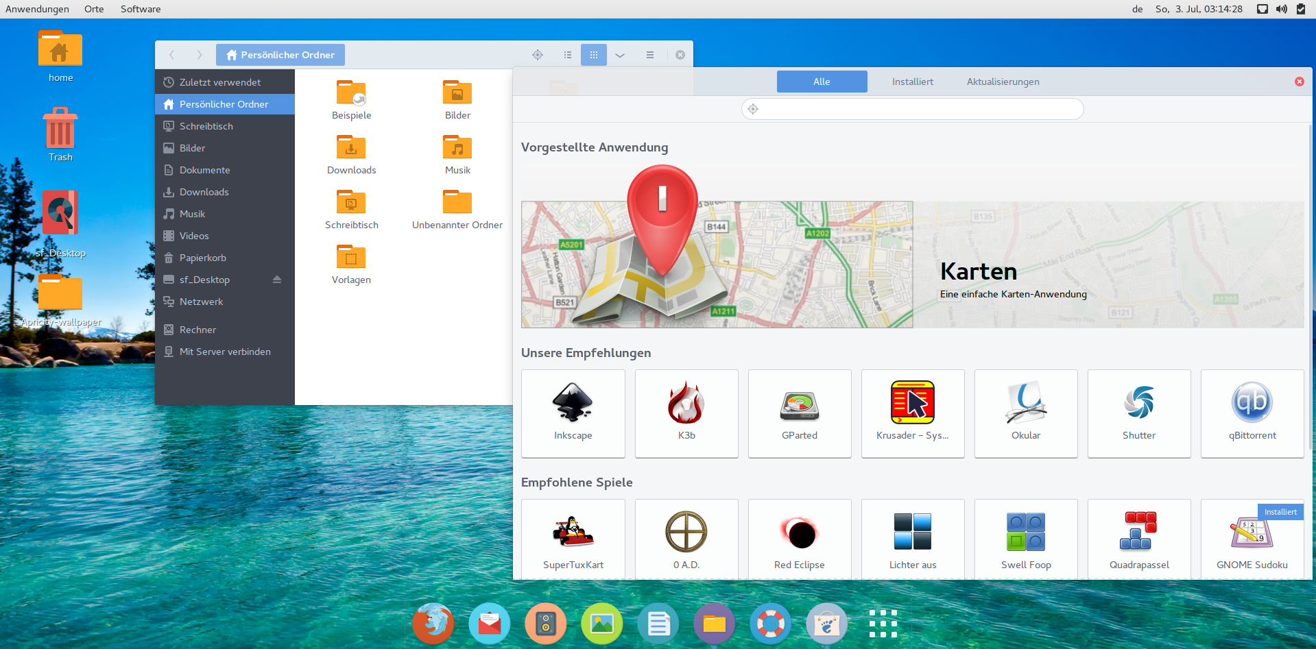Viewport: 1316px width, 649px height.
Task: Open the Red Eclipse game tile
Action: [x=800, y=539]
